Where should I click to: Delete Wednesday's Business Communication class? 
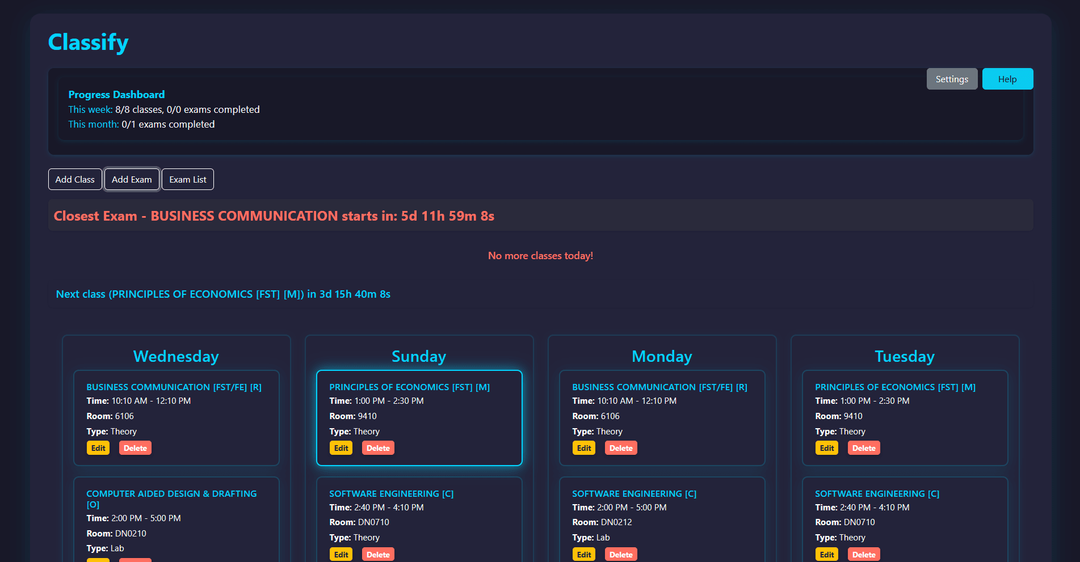point(135,448)
